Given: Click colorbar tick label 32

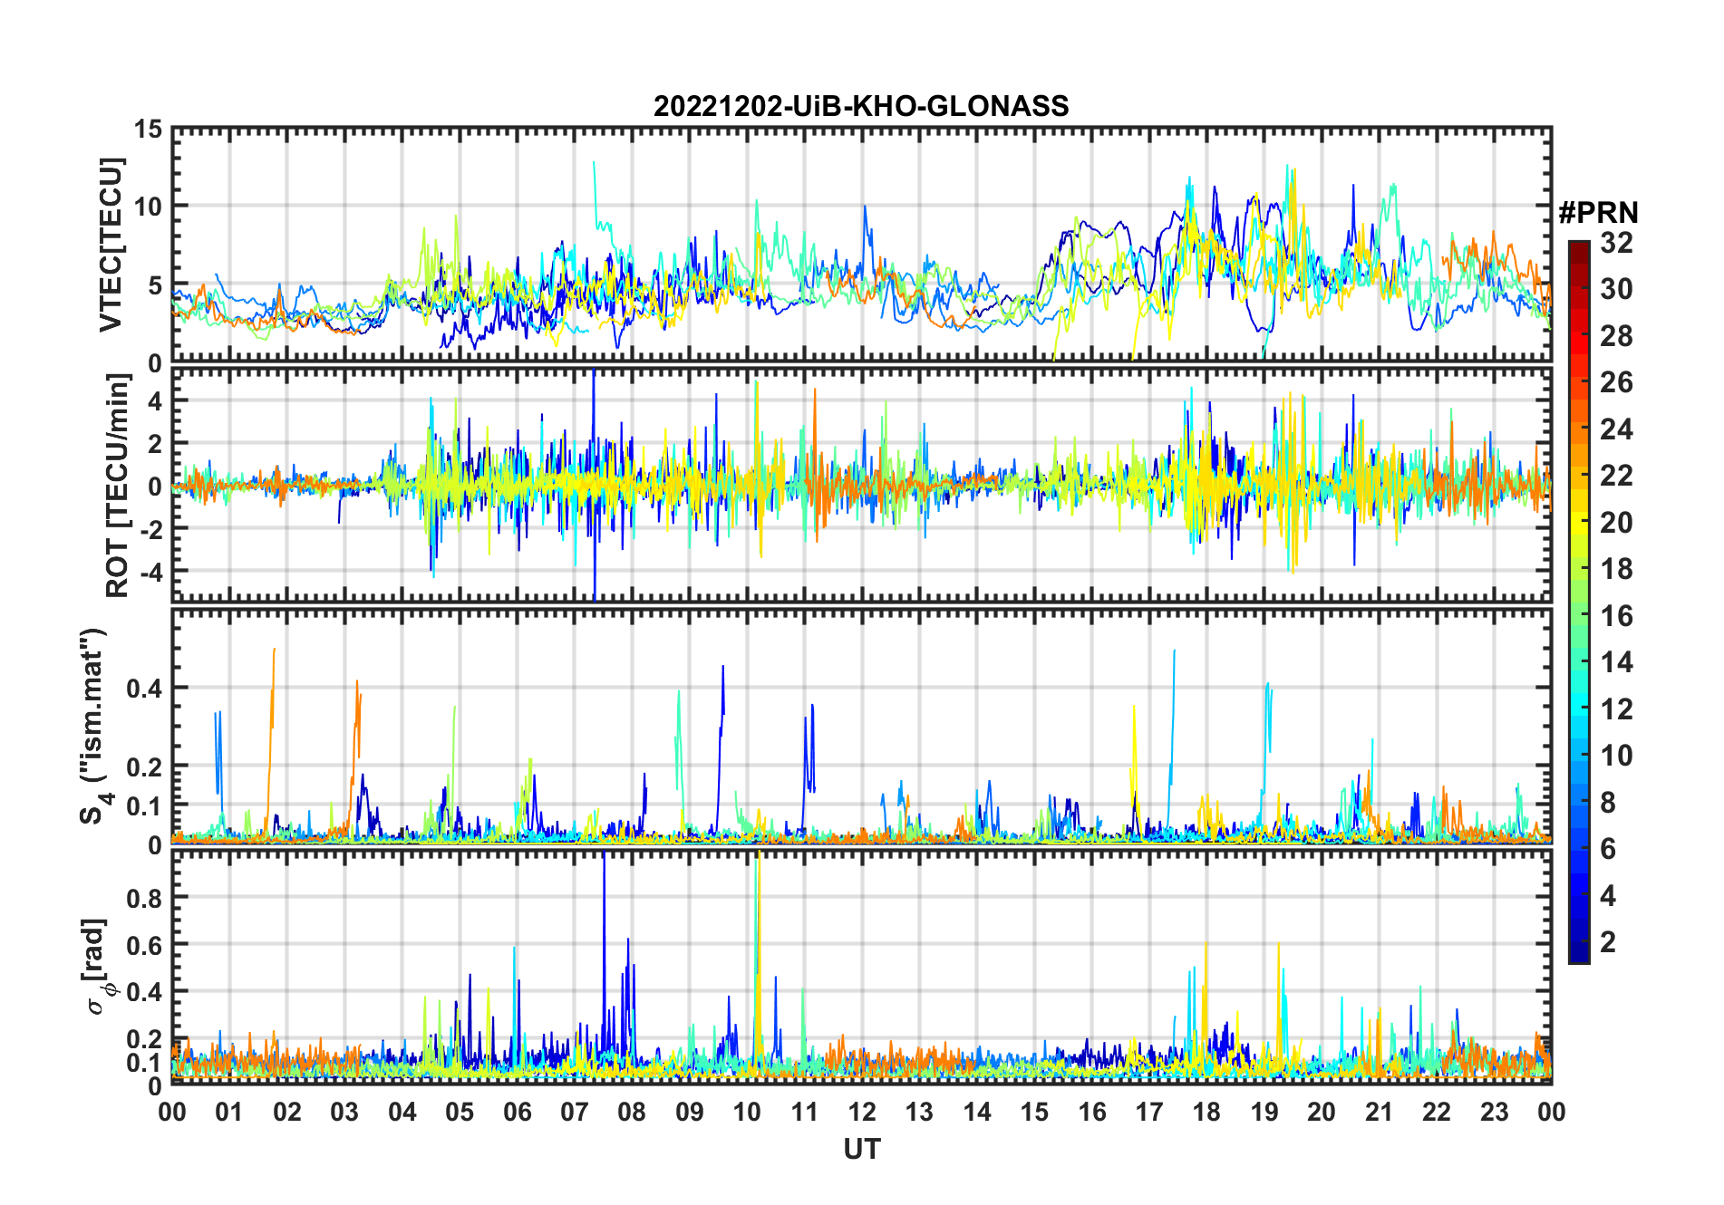Looking at the screenshot, I should tap(1616, 243).
